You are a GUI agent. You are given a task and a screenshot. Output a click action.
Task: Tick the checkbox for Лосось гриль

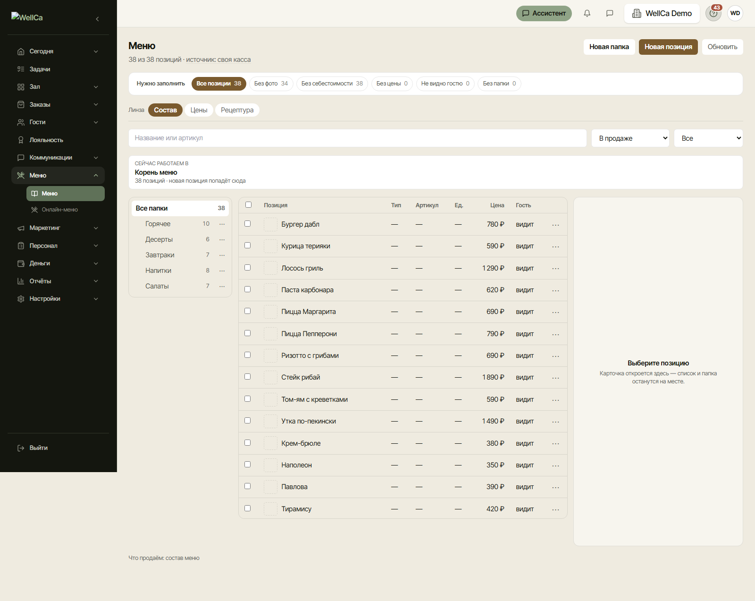[247, 268]
